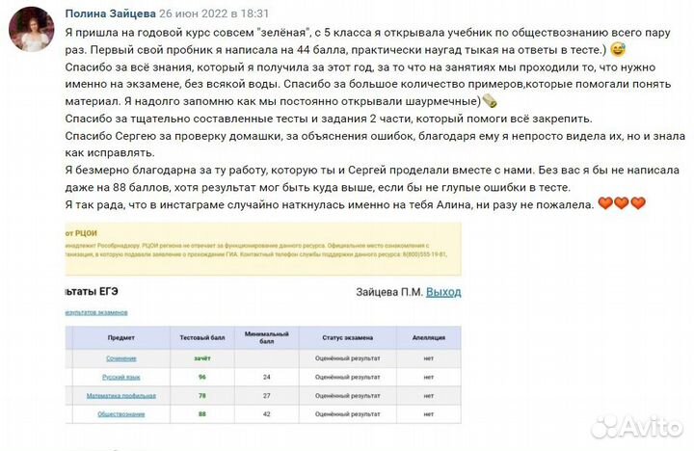Click the name Зайцева П.М.
The width and height of the screenshot is (694, 451).
[389, 292]
